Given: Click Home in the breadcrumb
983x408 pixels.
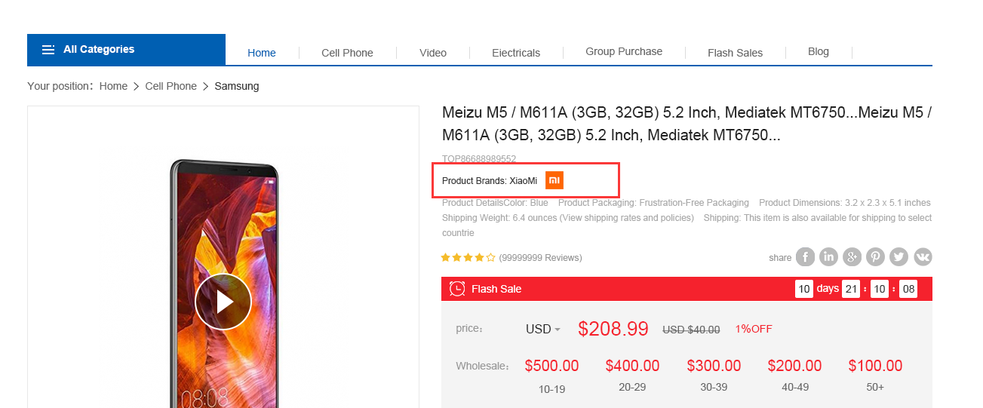Looking at the screenshot, I should coord(113,87).
